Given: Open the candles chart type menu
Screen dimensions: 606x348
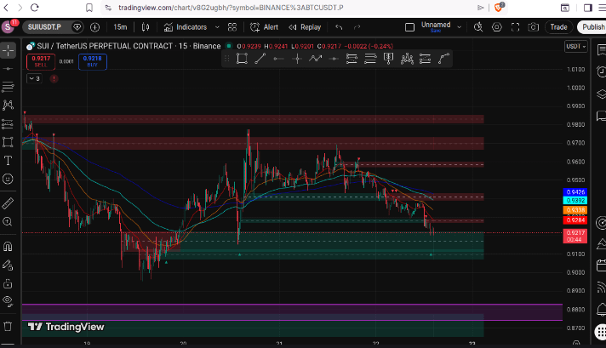Looking at the screenshot, I should [x=146, y=27].
